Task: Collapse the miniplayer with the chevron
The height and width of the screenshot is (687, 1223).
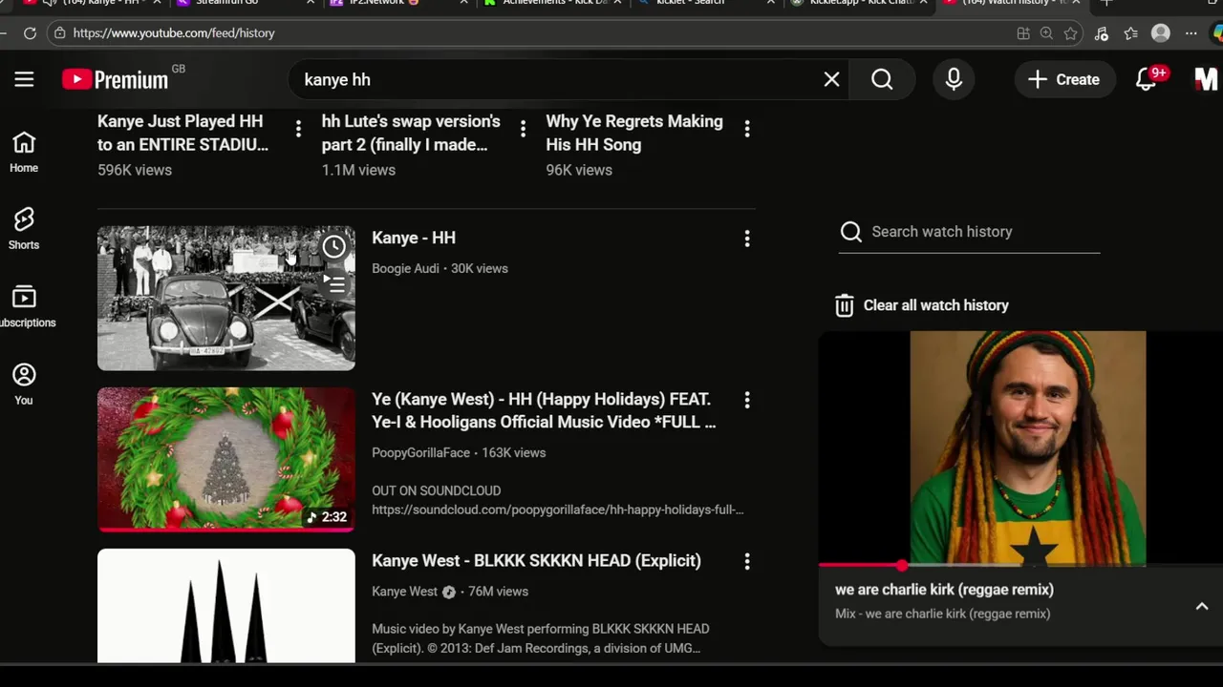Action: pos(1202,607)
